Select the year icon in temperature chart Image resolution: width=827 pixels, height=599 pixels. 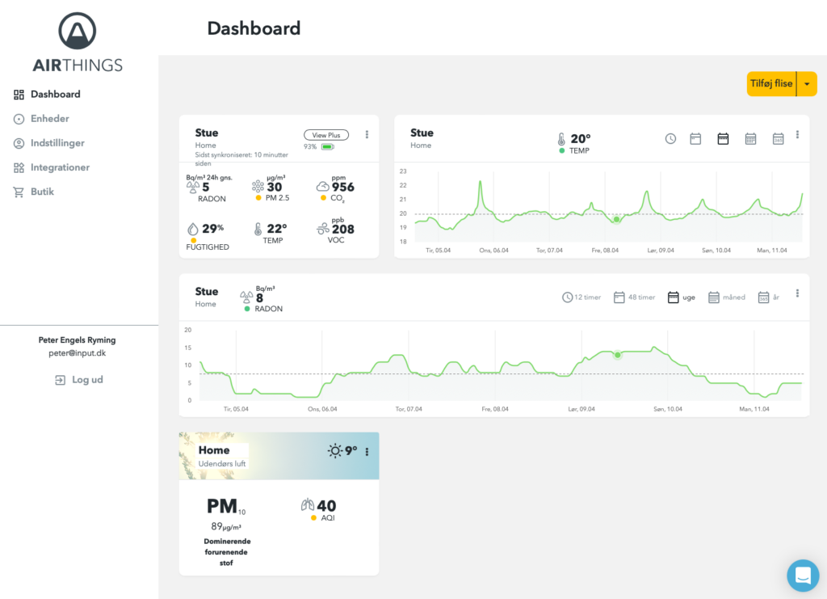click(778, 139)
